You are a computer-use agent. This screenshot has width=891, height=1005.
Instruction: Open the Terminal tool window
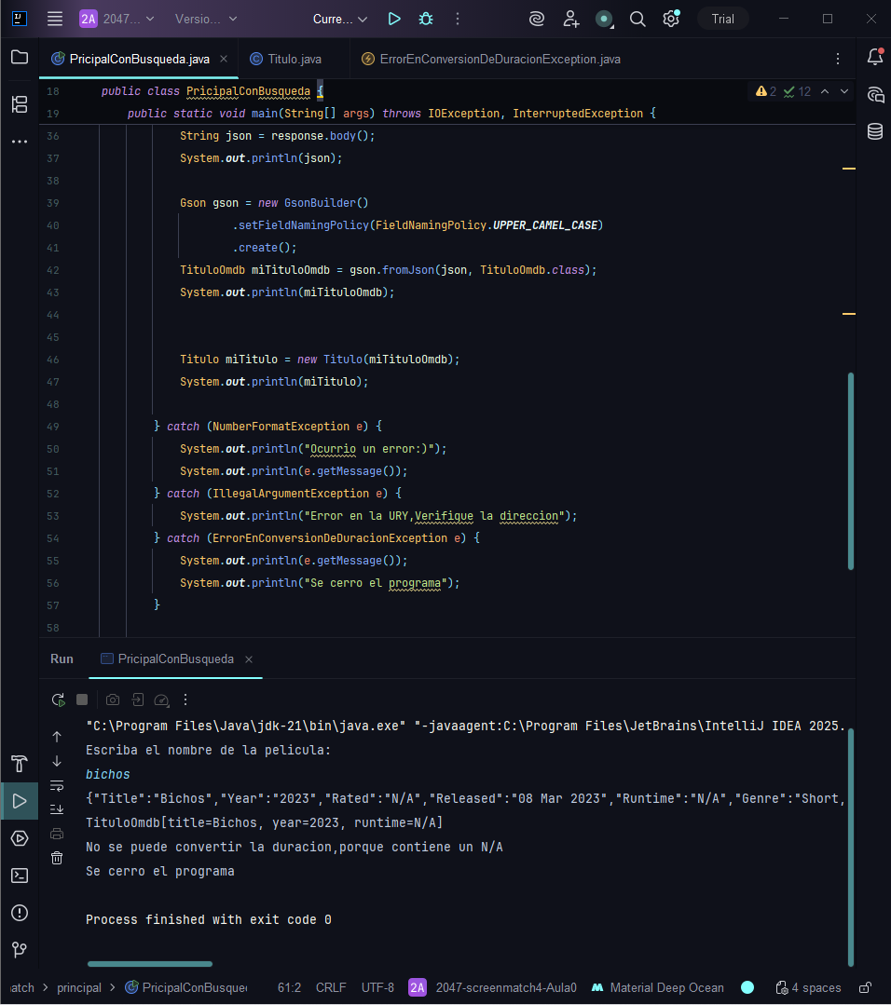20,875
